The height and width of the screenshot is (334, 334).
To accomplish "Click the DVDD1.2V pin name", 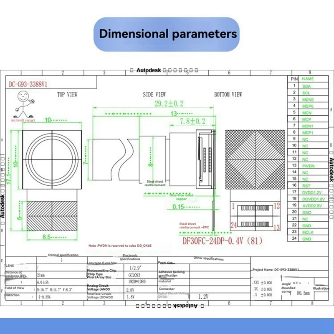I will 312,192.
